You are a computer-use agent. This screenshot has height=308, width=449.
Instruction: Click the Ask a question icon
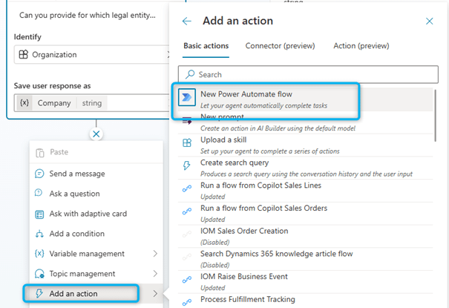(39, 193)
